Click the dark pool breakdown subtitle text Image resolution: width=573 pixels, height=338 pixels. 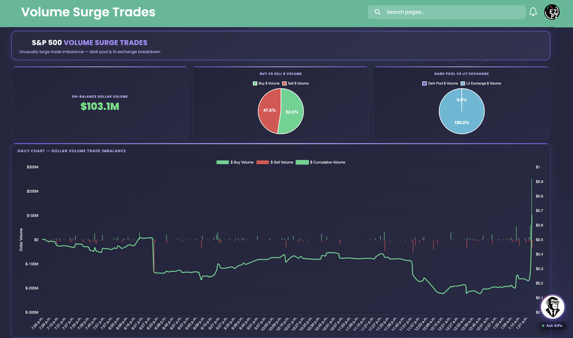coord(90,52)
